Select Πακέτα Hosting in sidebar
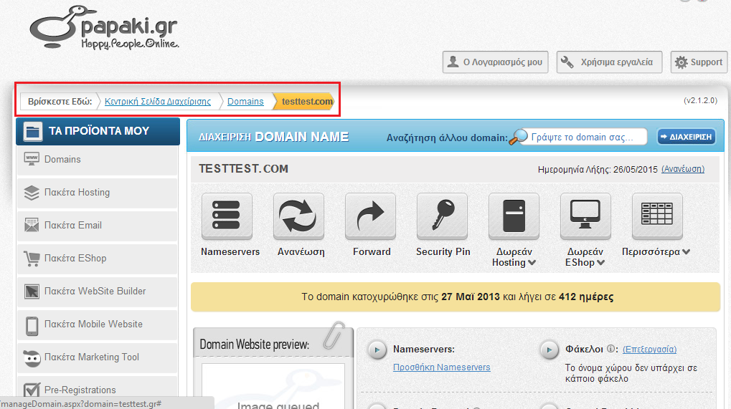Viewport: 731px width, 409px height. [98, 192]
